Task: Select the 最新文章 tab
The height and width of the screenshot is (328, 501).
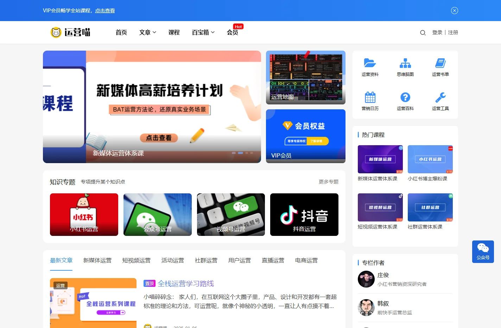Action: [x=61, y=261]
